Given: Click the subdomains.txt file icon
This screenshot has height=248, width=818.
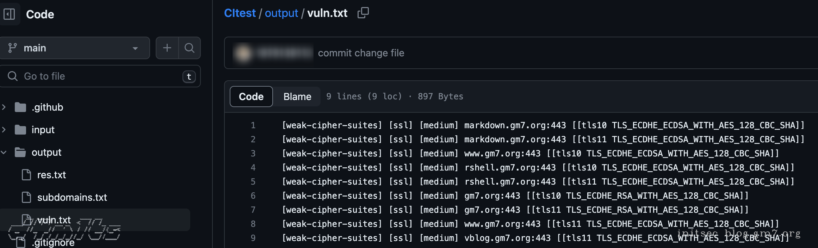Looking at the screenshot, I should click(26, 197).
